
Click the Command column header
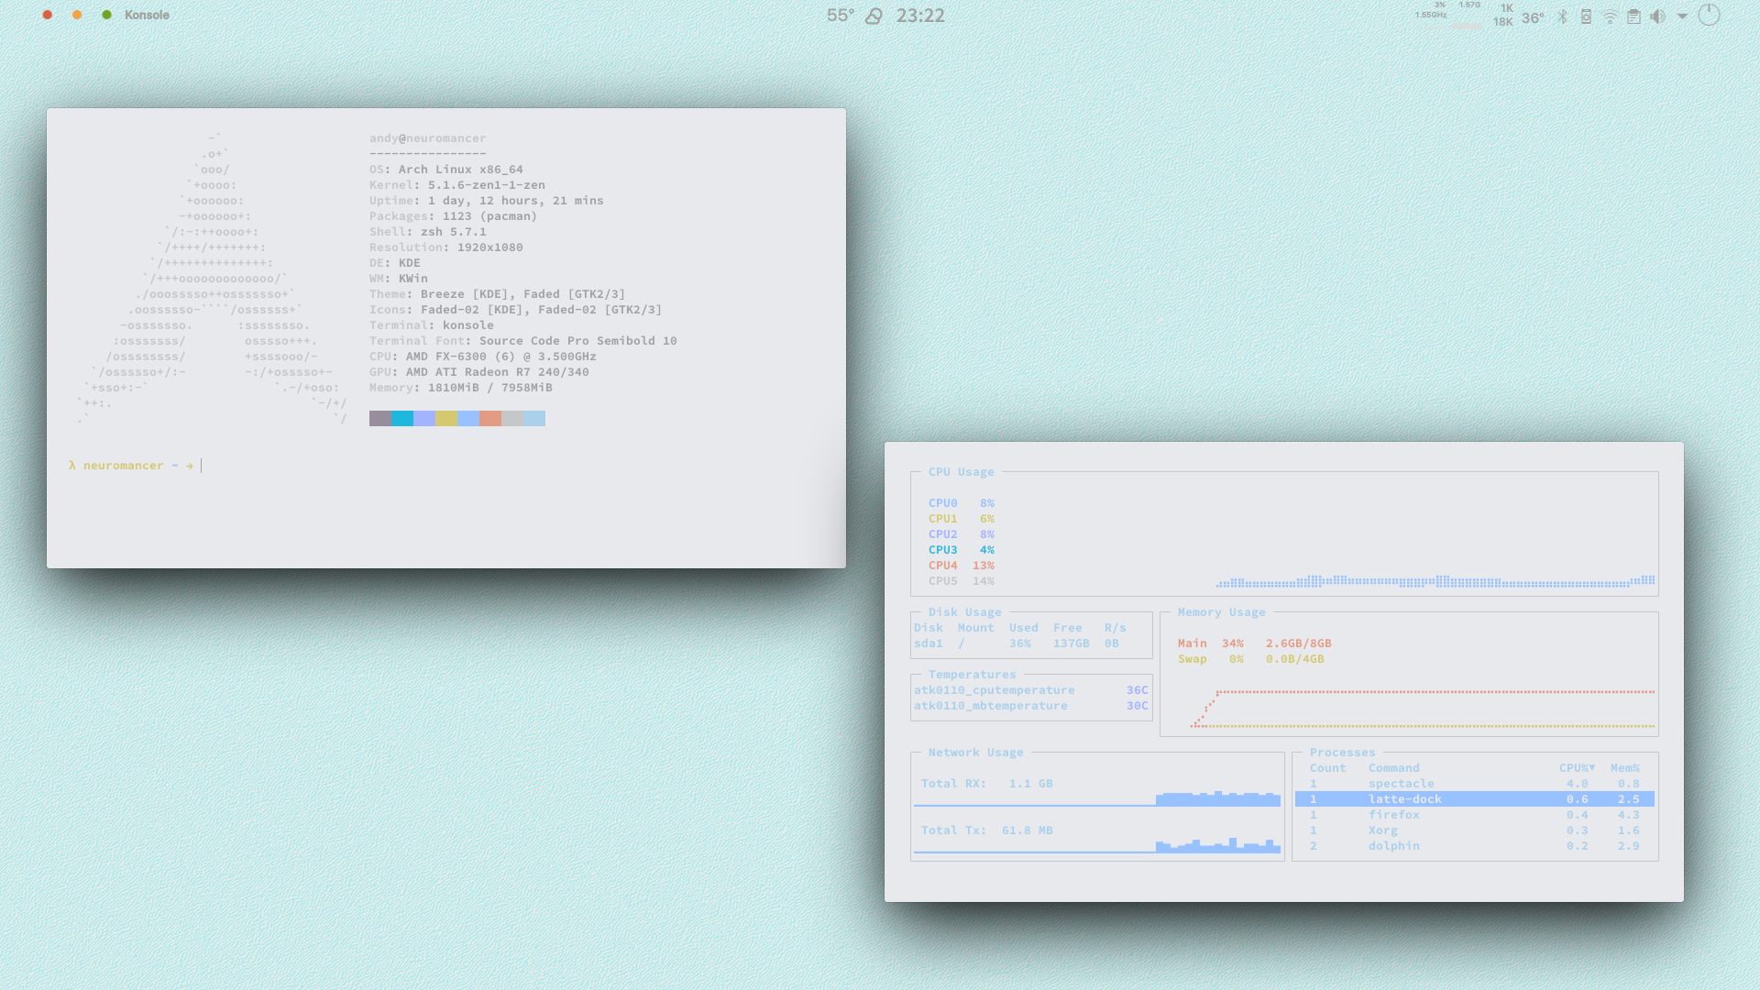click(1394, 768)
